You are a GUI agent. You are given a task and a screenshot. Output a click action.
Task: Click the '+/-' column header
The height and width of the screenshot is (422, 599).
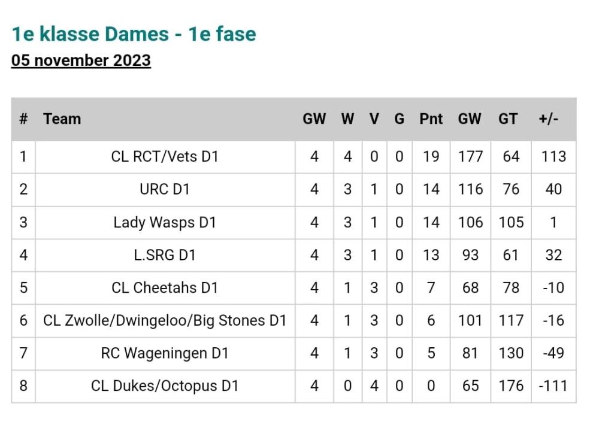point(549,119)
